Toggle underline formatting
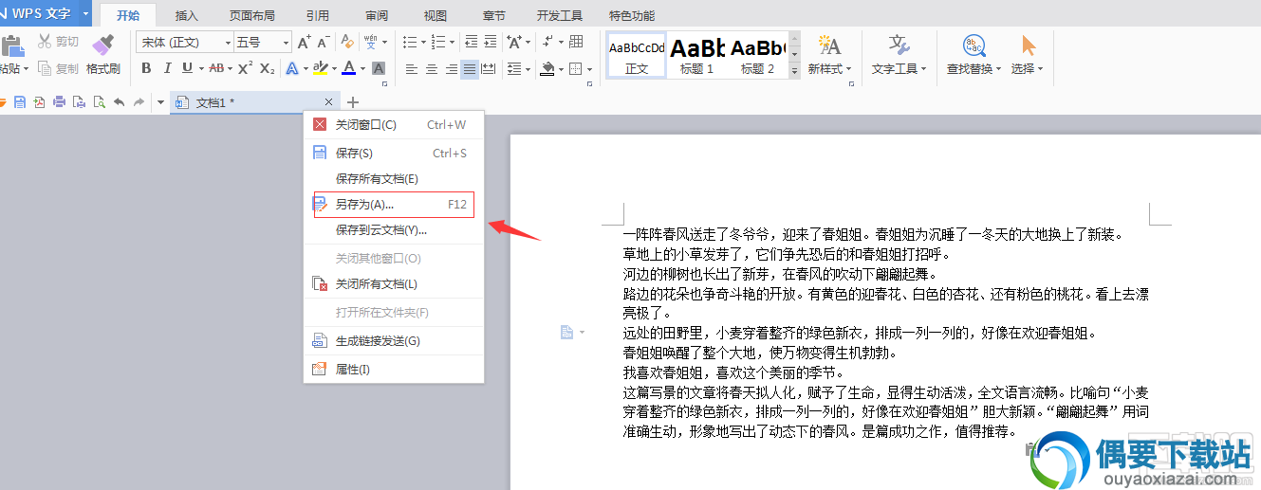 pyautogui.click(x=187, y=68)
